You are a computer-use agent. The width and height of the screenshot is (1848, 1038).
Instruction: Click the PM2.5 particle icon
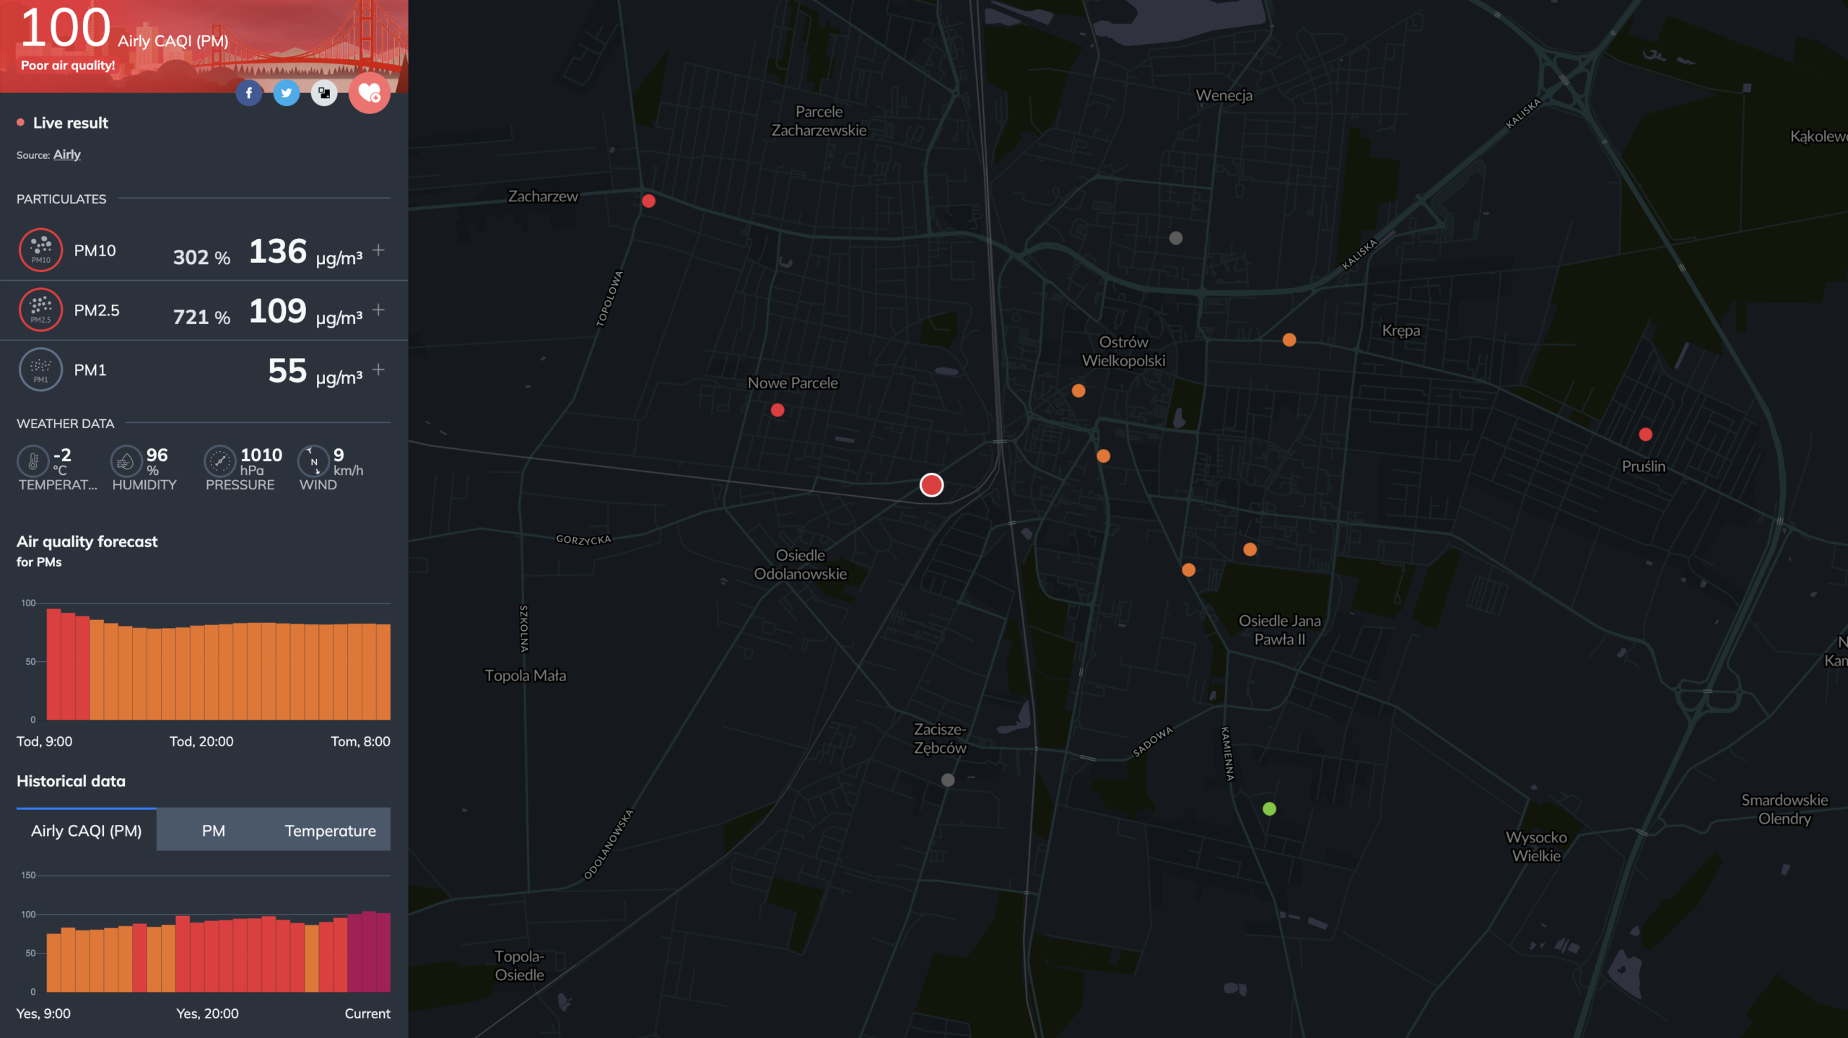[x=40, y=310]
